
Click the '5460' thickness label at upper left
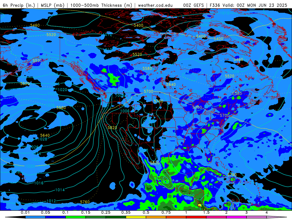point(35,25)
